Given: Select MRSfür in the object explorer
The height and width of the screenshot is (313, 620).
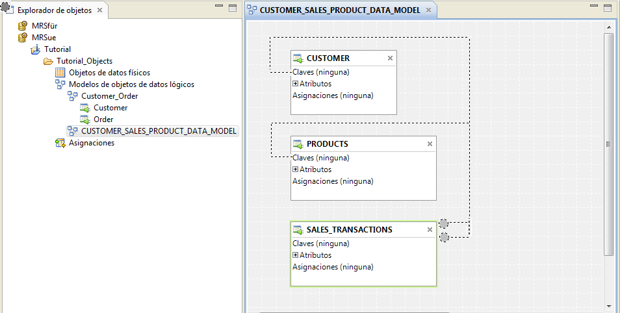Looking at the screenshot, I should (x=45, y=26).
